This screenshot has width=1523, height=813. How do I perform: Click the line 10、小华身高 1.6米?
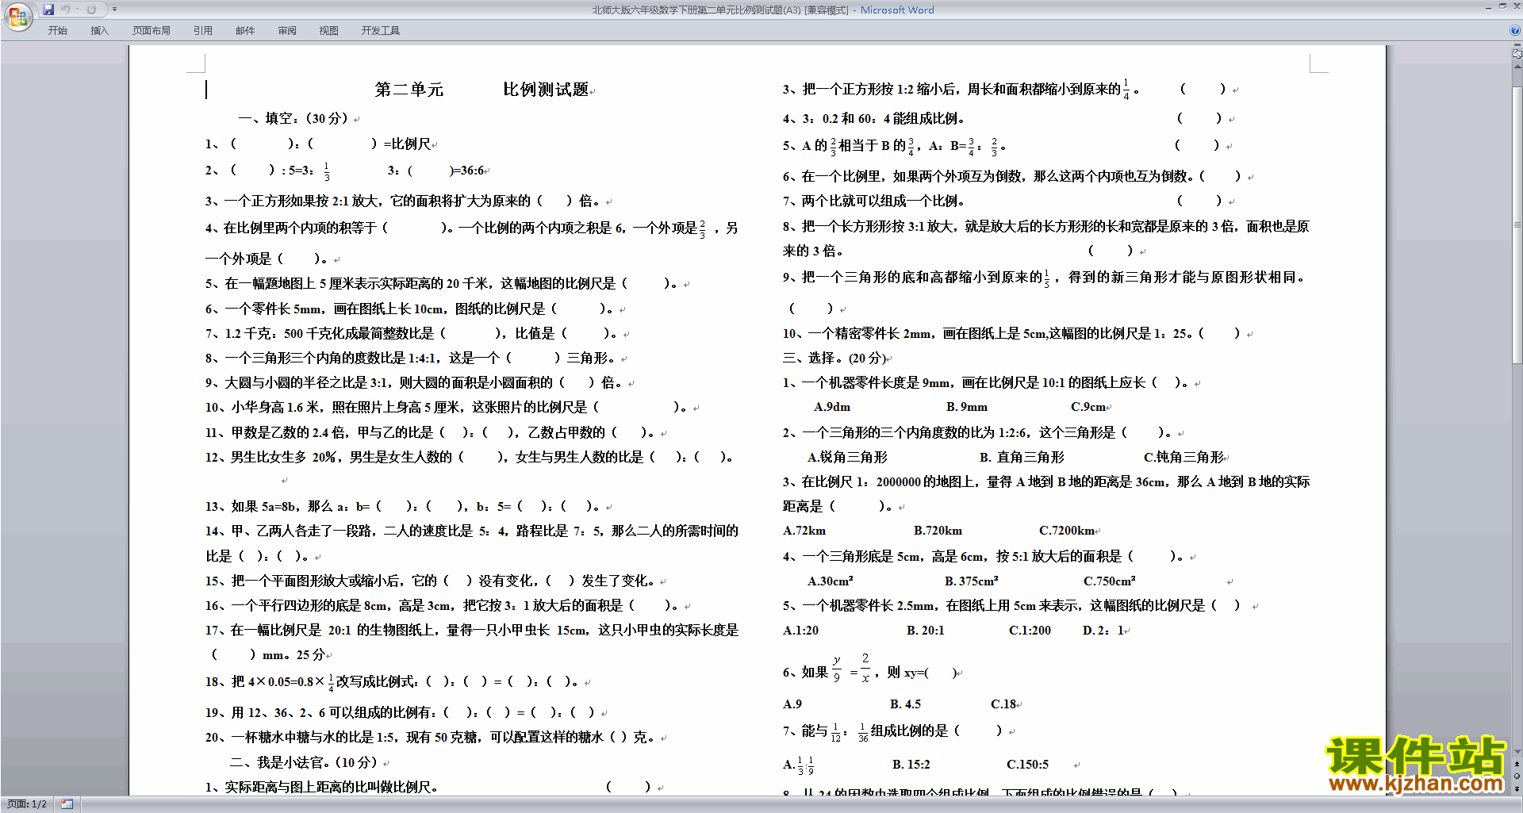(x=447, y=407)
